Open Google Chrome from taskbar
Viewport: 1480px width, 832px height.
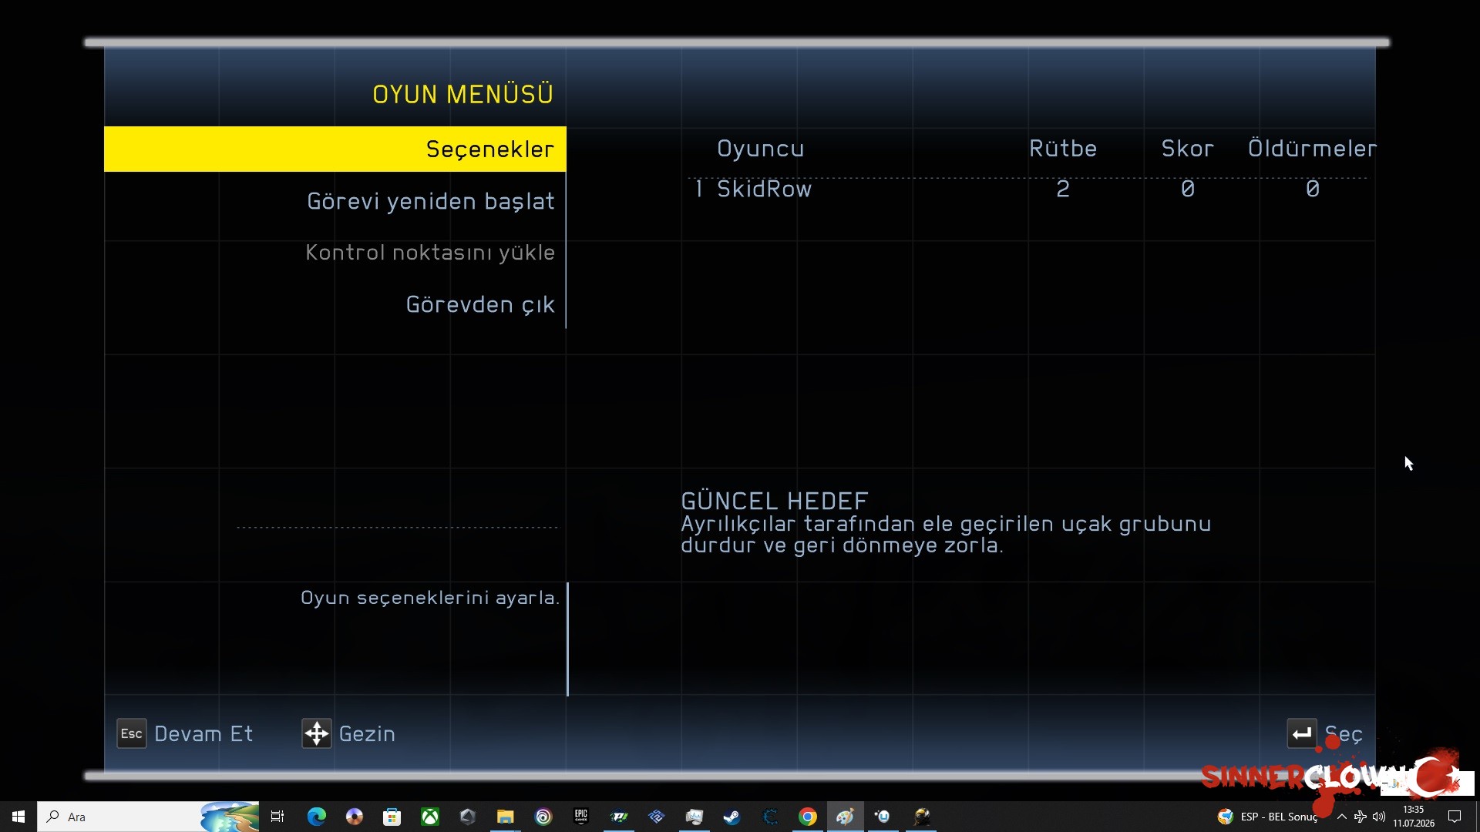[808, 817]
